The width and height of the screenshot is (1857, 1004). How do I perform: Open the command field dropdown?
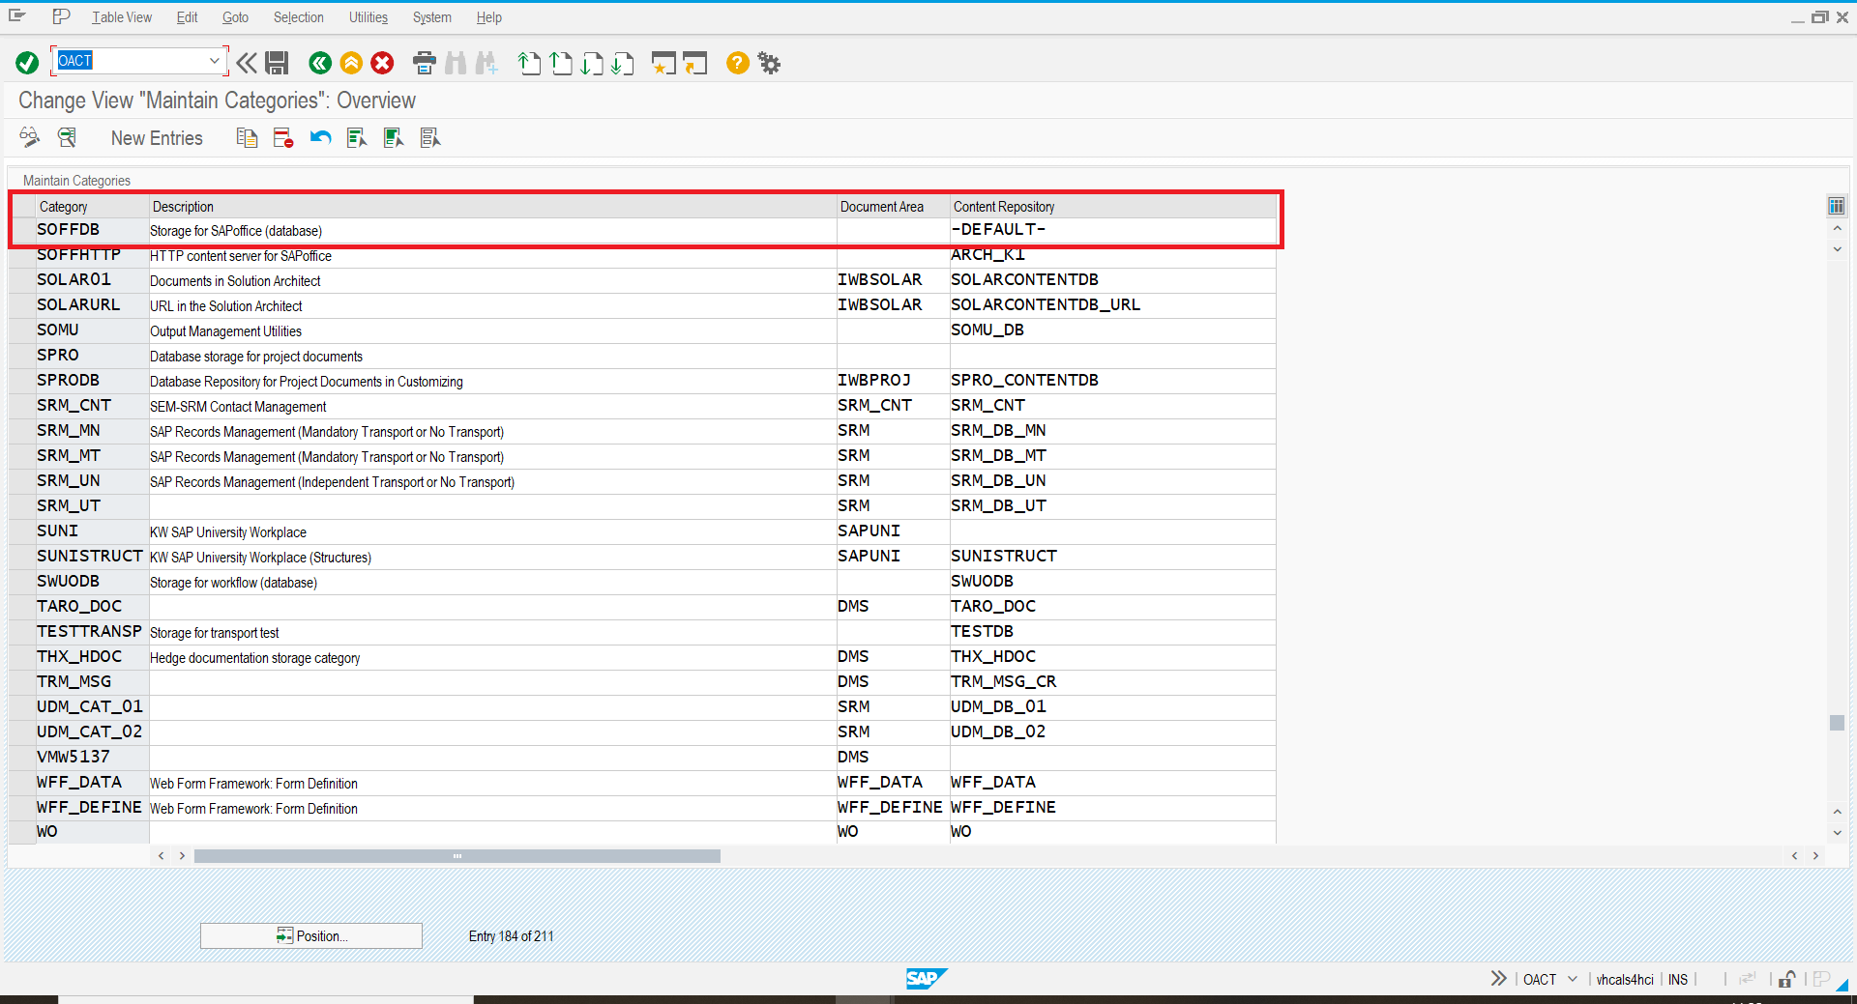(x=214, y=60)
